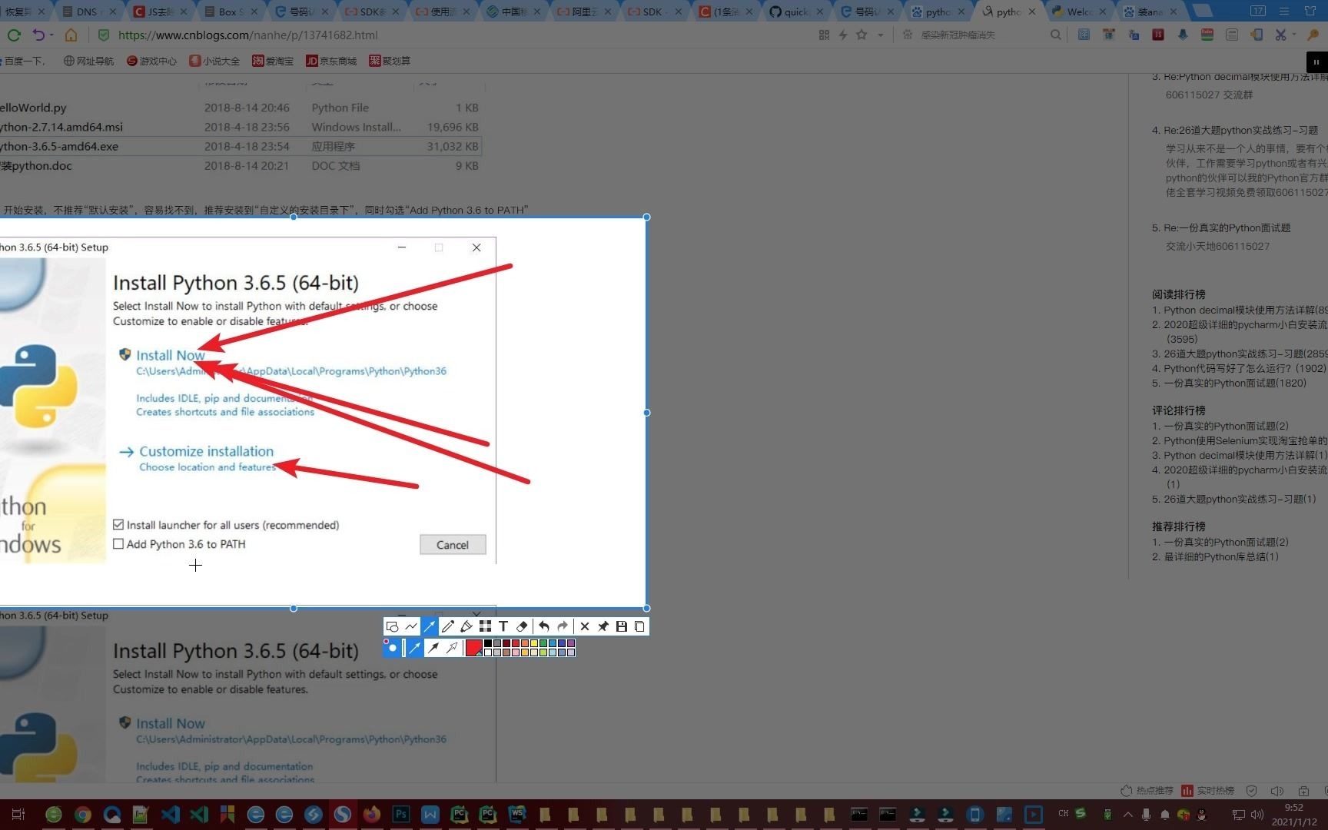
Task: Select the polyline tool in snip toolbar
Action: pos(411,626)
